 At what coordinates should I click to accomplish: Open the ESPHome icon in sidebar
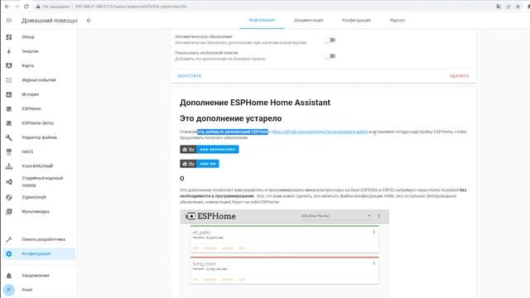(9, 108)
